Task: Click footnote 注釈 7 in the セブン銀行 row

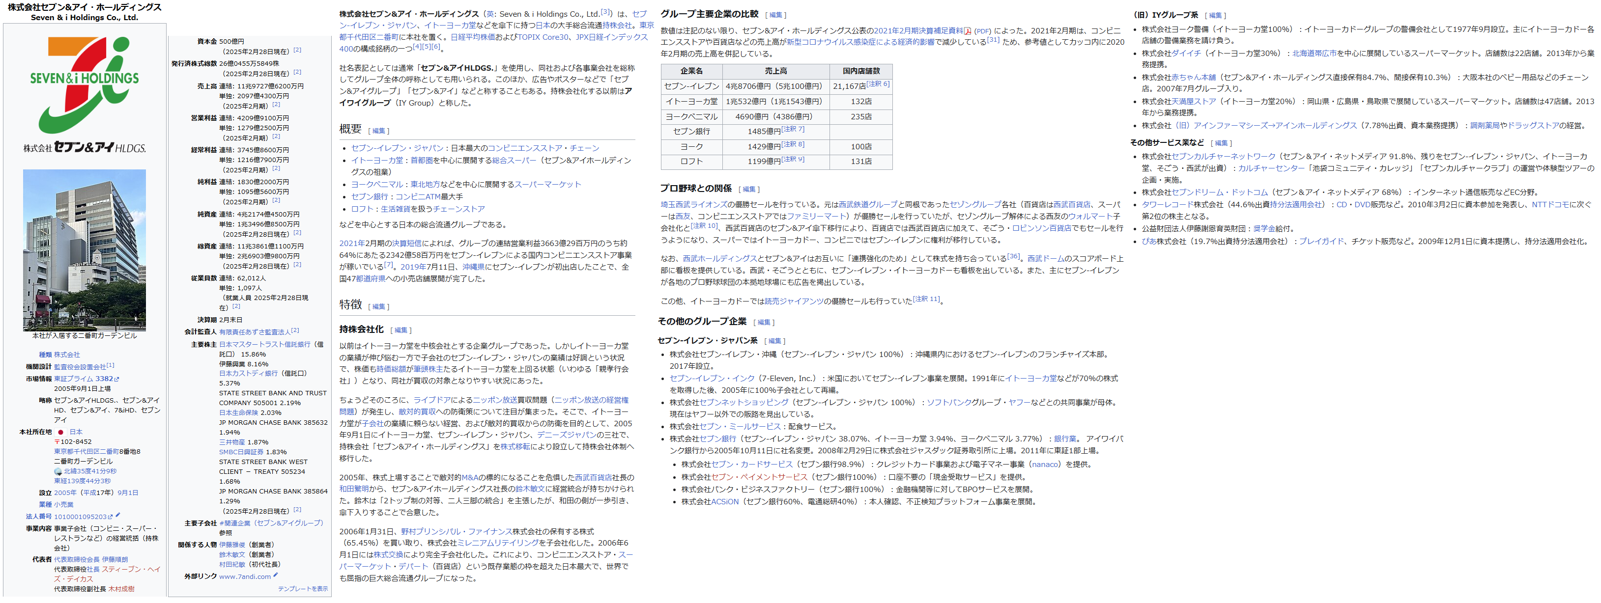Action: point(793,129)
